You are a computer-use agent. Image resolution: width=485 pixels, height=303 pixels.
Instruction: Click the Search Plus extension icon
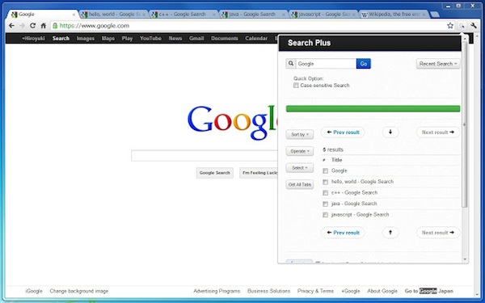tap(462, 26)
